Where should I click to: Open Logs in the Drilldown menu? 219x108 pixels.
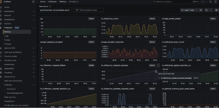pos(6,36)
